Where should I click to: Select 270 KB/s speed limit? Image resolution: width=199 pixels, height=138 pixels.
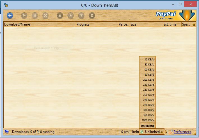click(148, 105)
